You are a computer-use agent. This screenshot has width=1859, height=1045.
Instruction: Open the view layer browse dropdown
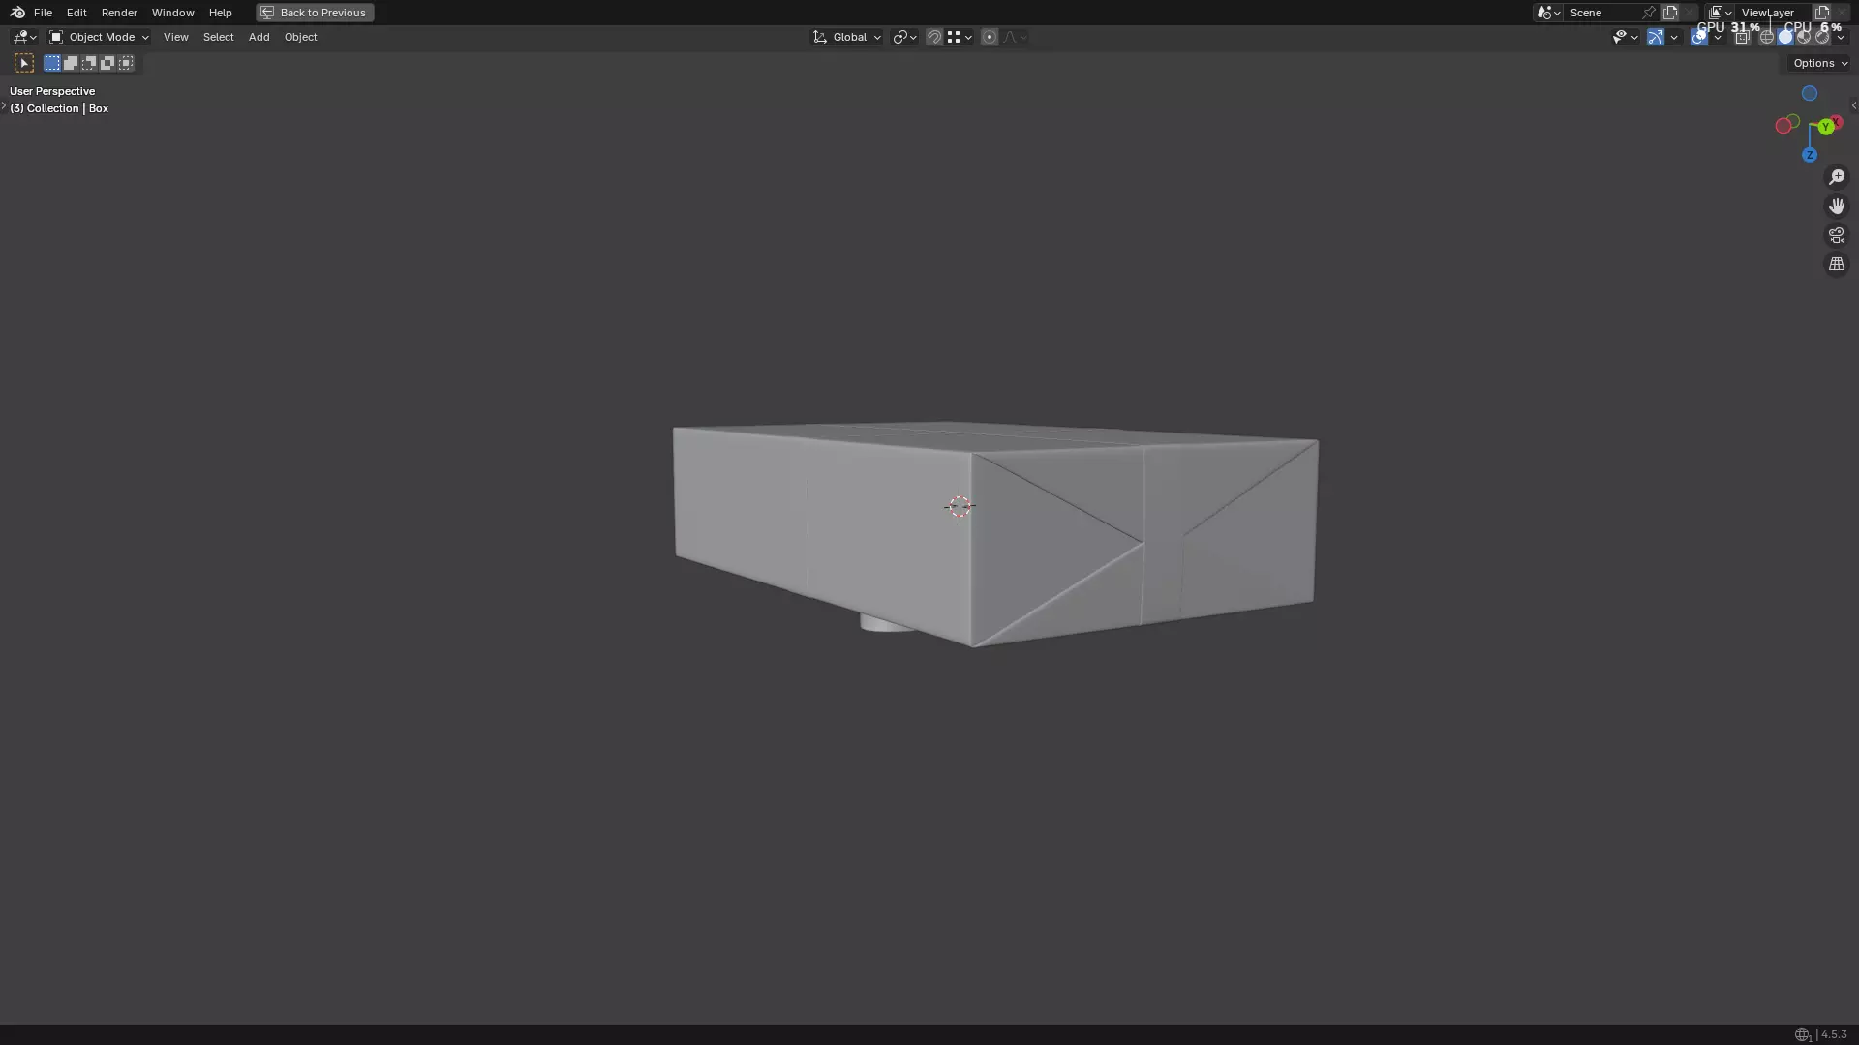[x=1720, y=13]
